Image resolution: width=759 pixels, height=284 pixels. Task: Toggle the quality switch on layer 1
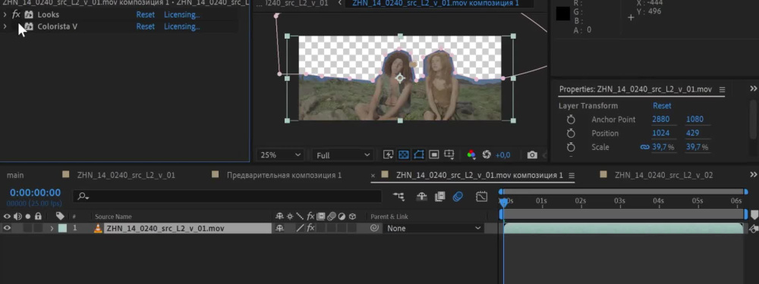(x=300, y=229)
